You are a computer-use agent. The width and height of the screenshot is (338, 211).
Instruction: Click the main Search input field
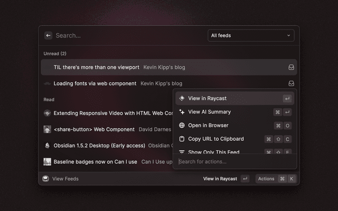(127, 35)
